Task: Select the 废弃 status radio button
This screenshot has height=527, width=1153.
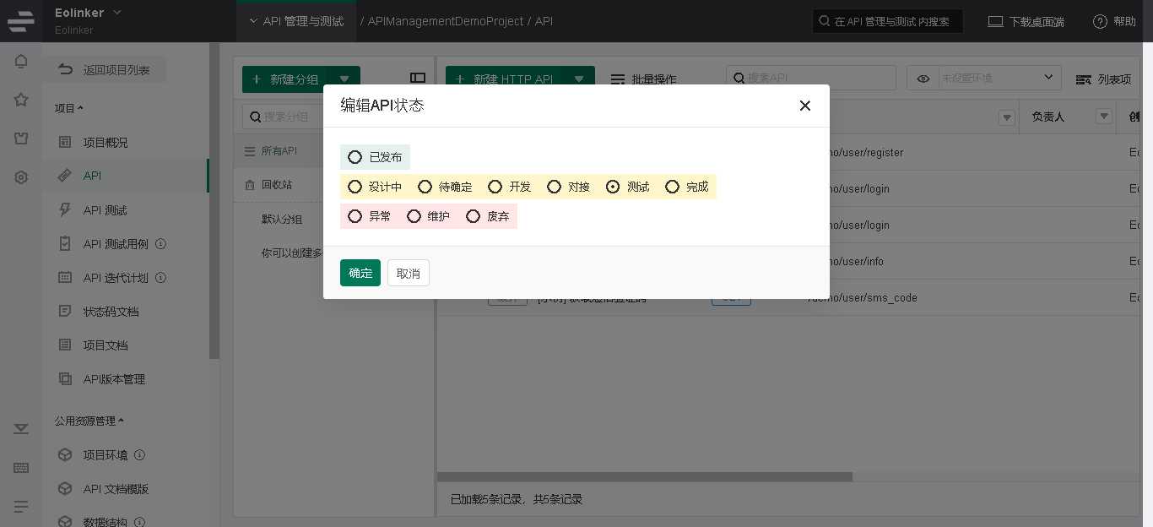Action: click(473, 216)
